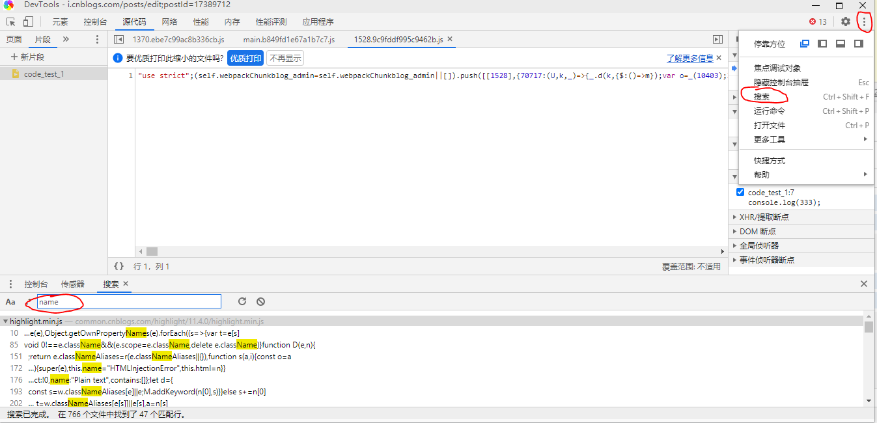Dock DevTools to the right
877x423 pixels.
click(859, 44)
